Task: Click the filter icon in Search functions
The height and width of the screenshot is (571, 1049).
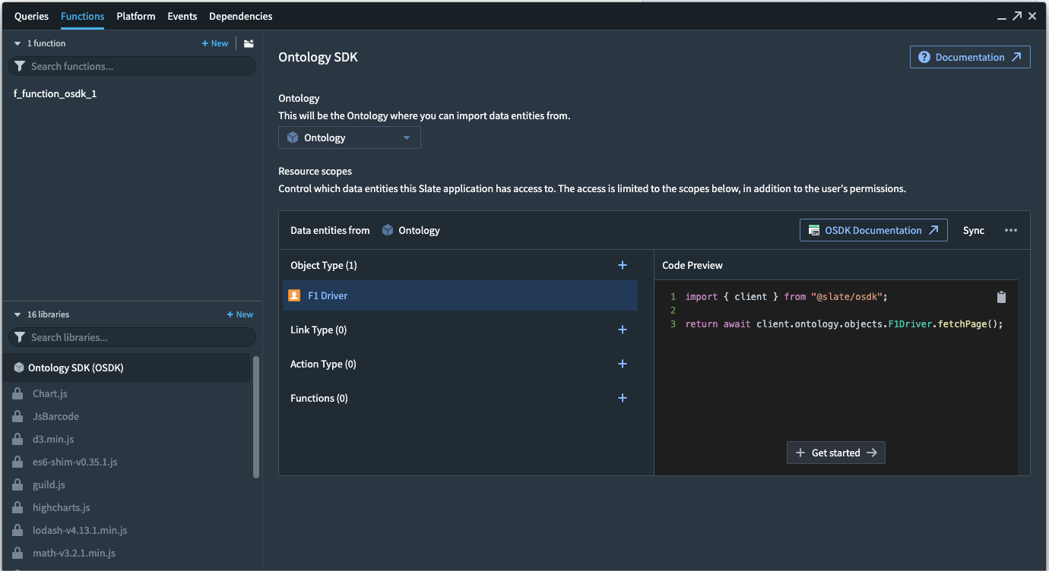Action: [20, 66]
